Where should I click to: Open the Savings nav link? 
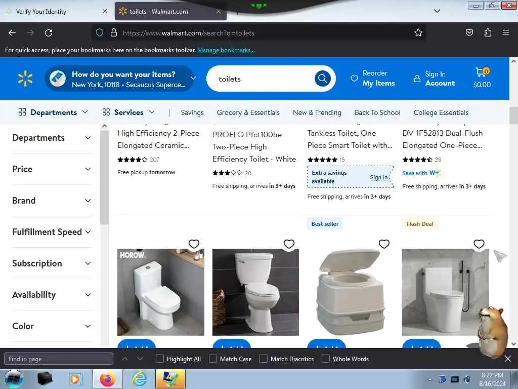tap(192, 112)
